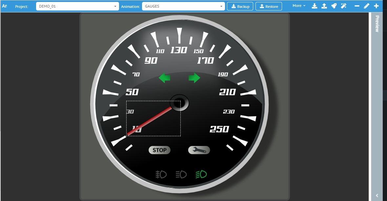Click the minus icon in the toolbar
Viewport: 387px width, 201px height.
357,6
